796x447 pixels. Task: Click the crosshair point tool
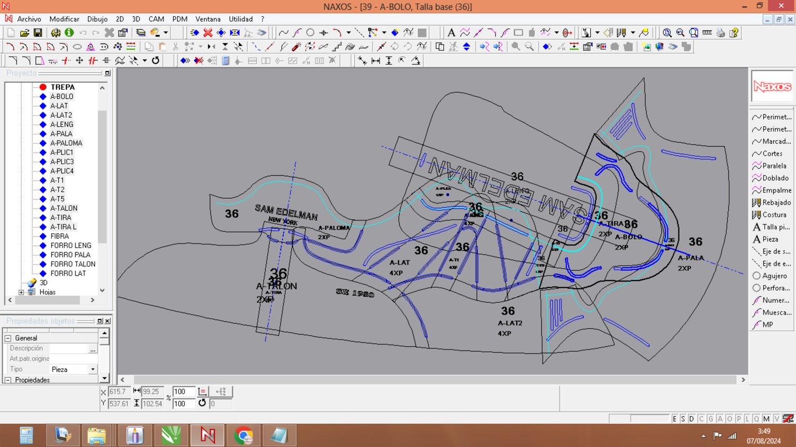(x=324, y=33)
